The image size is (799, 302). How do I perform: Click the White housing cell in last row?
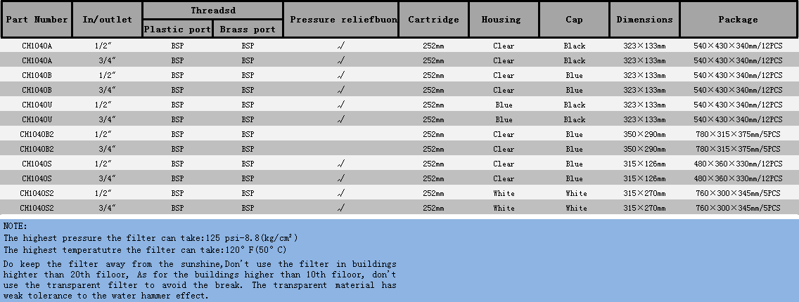point(504,208)
